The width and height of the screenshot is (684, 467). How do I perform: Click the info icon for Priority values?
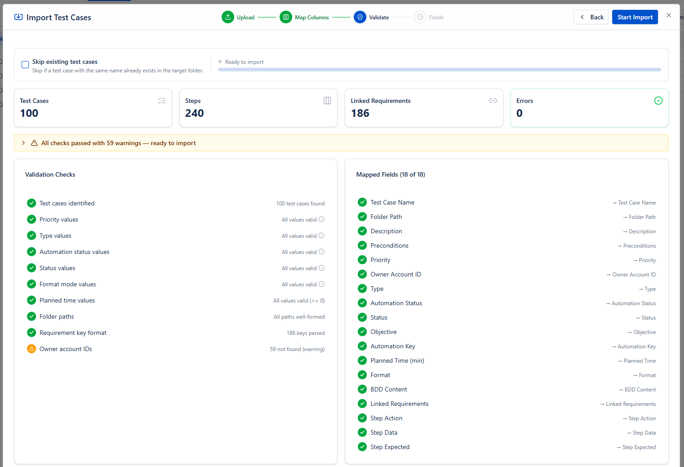pyautogui.click(x=321, y=219)
